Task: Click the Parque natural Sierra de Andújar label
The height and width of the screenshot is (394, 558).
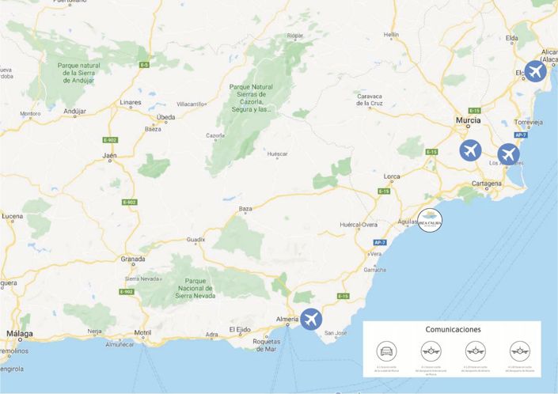Action: 79,73
